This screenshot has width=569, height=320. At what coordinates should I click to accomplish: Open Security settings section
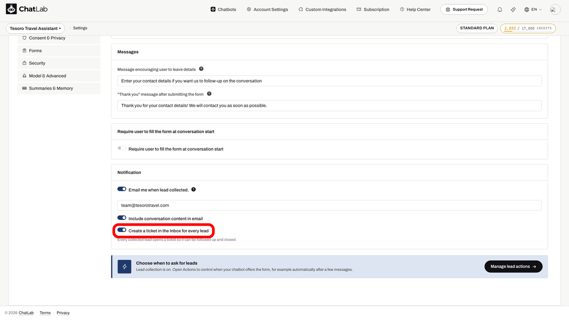point(59,63)
